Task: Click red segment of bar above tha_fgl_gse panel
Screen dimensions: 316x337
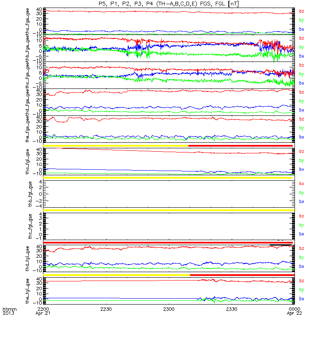Action: pyautogui.click(x=241, y=146)
